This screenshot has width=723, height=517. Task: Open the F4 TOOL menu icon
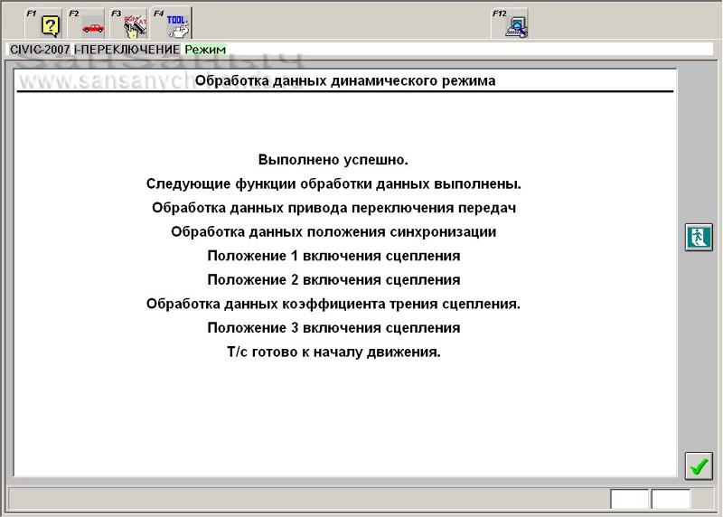171,23
